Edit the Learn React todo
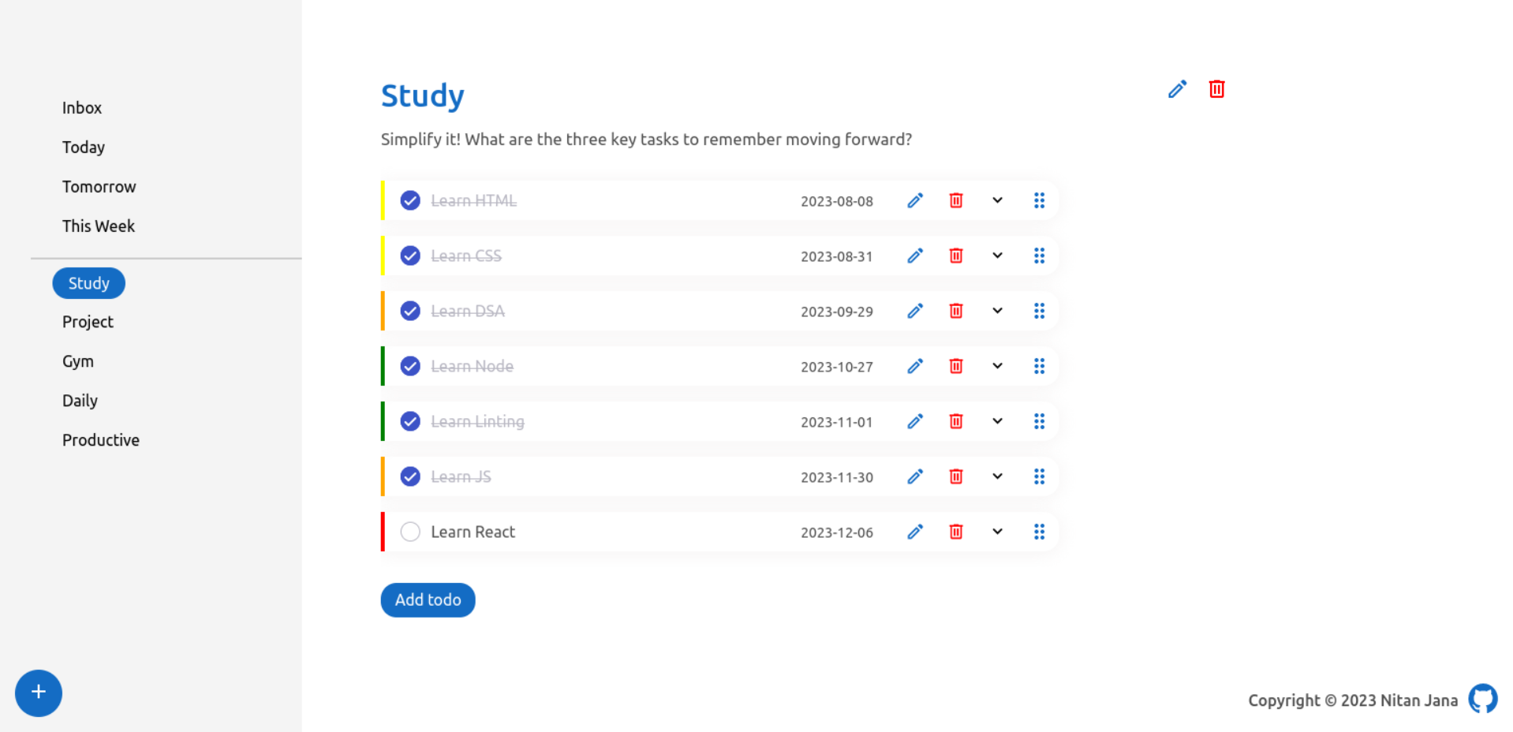1513x732 pixels. tap(915, 532)
